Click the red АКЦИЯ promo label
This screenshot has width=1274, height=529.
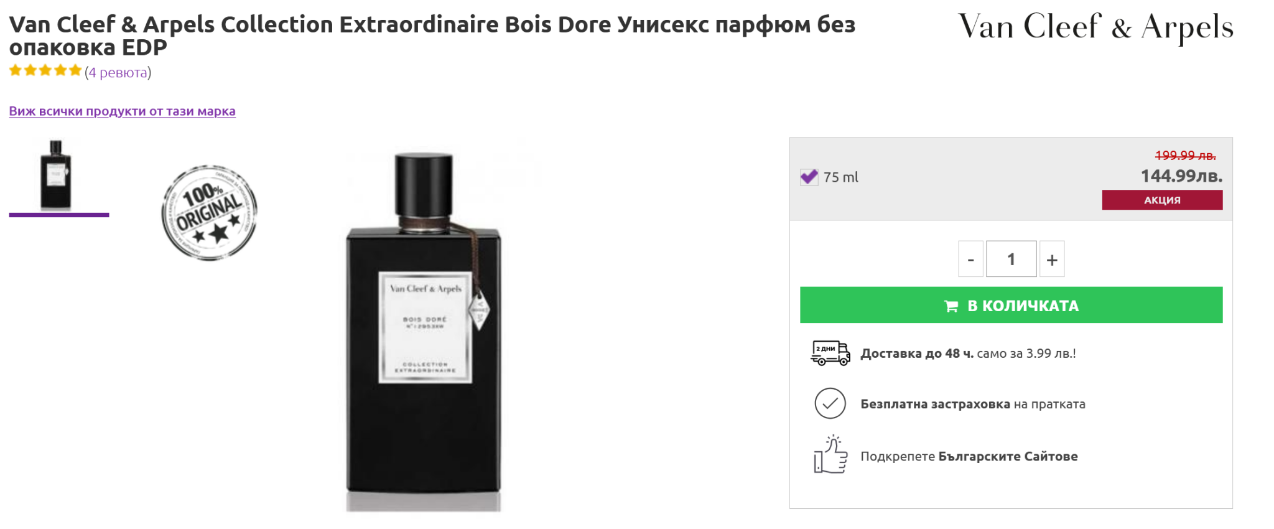coord(1161,200)
